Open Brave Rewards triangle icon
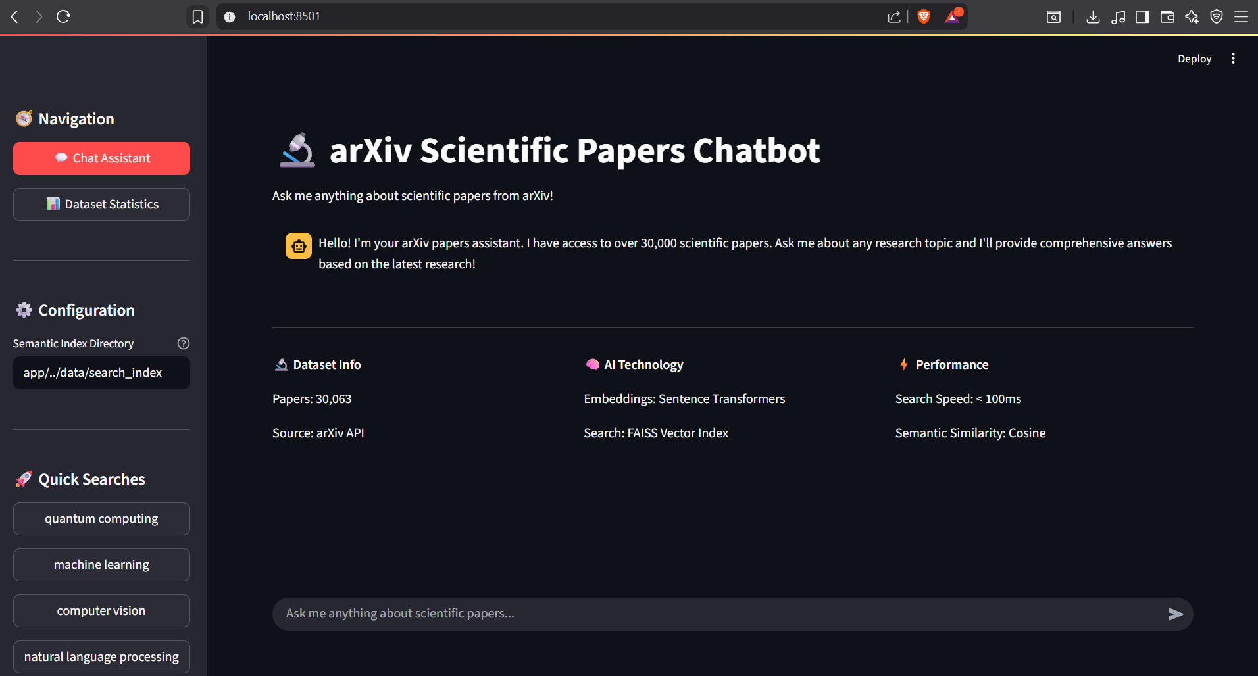The height and width of the screenshot is (676, 1258). click(x=953, y=16)
